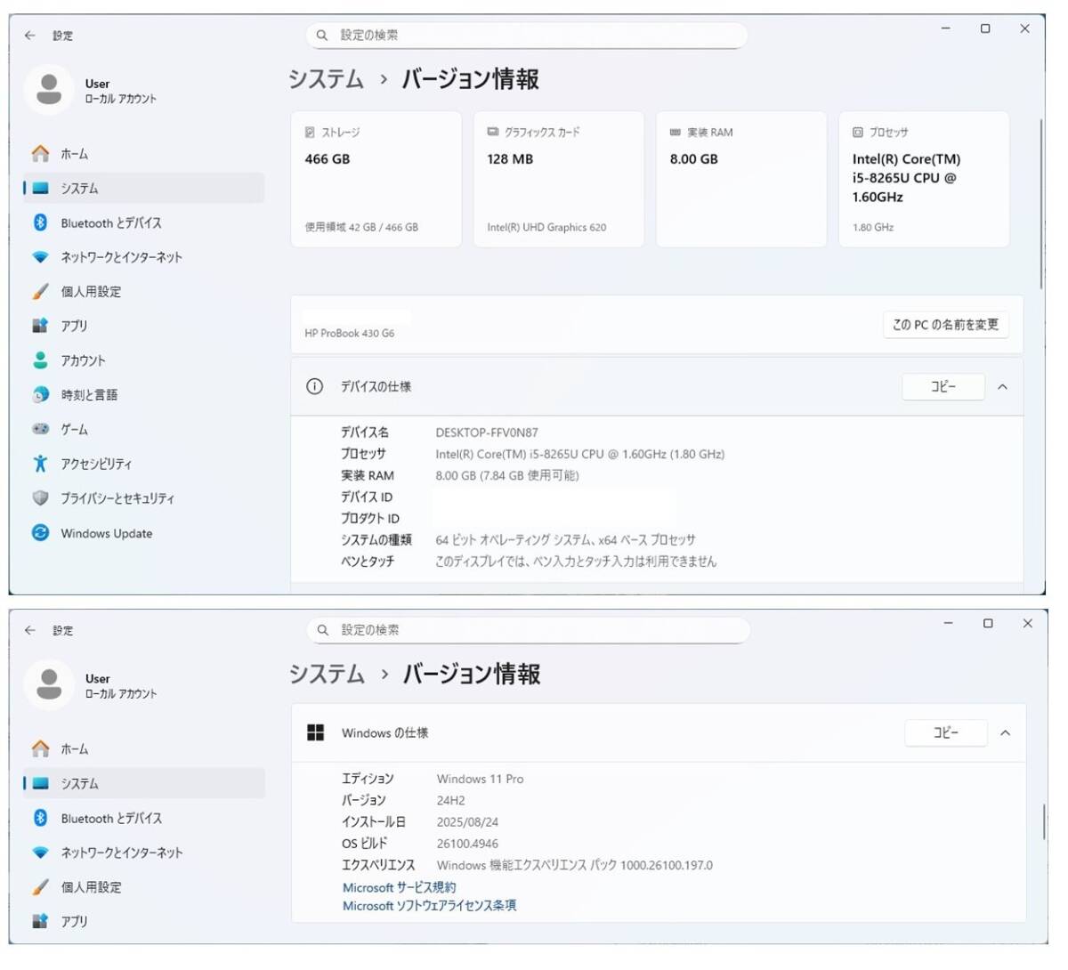Open グラフィックス カード 128 MB card

[x=559, y=179]
